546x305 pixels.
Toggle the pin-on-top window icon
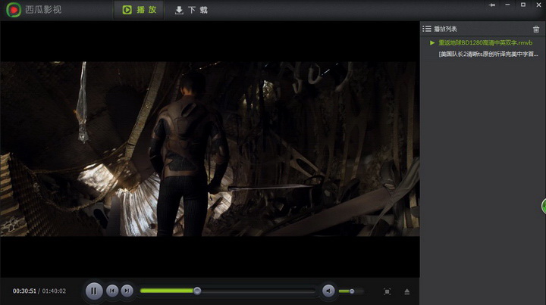click(492, 5)
